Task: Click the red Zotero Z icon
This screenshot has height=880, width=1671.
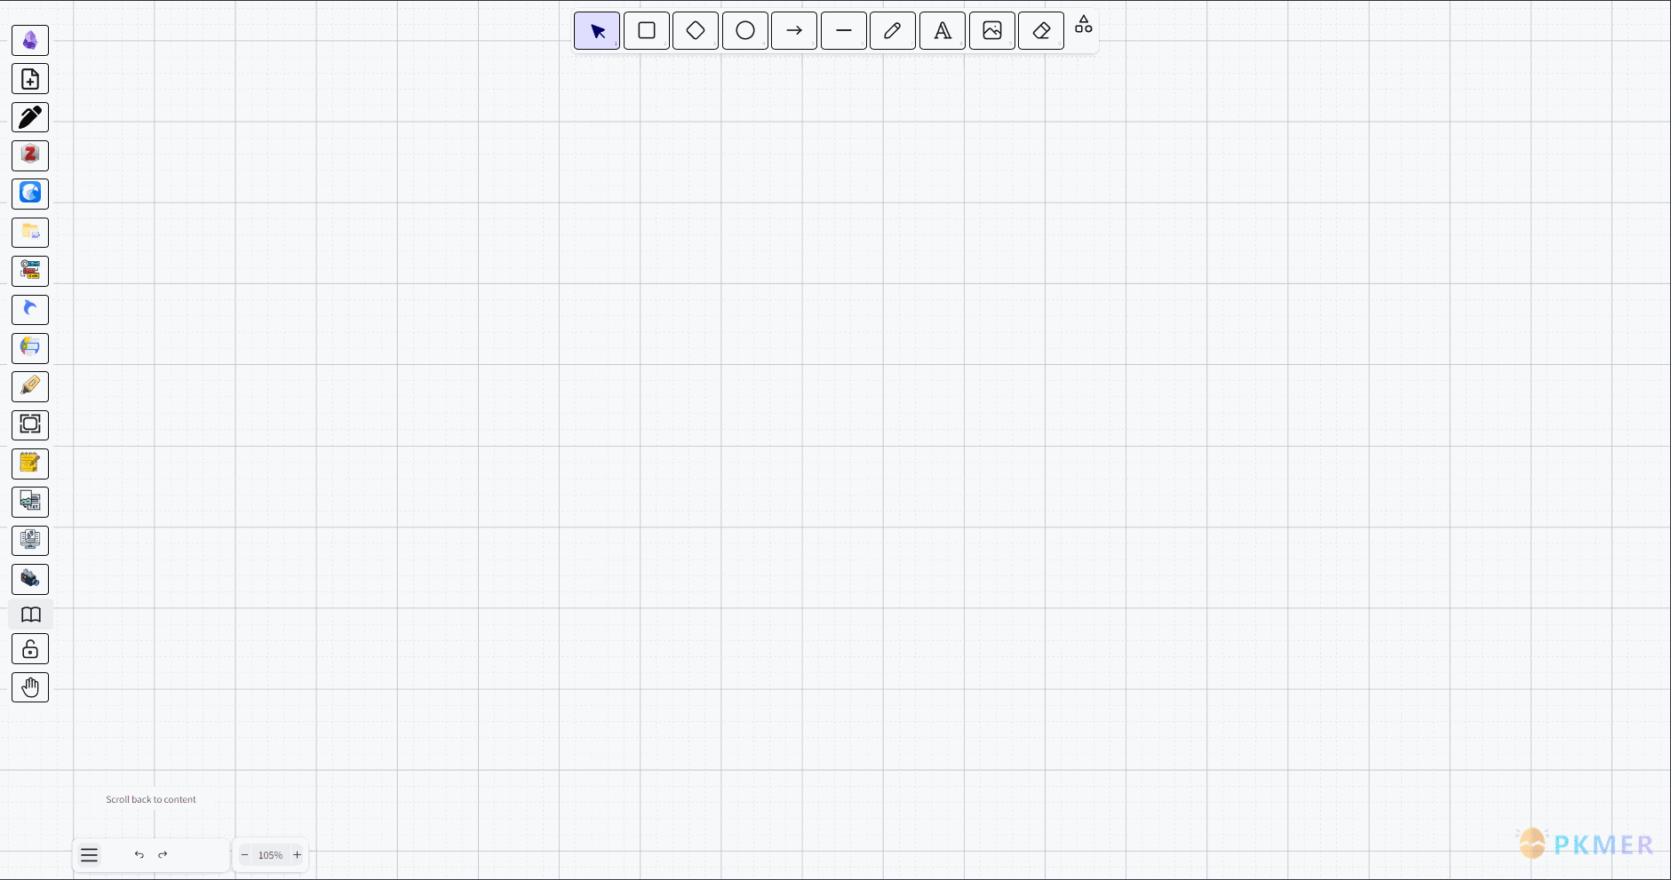Action: 30,155
